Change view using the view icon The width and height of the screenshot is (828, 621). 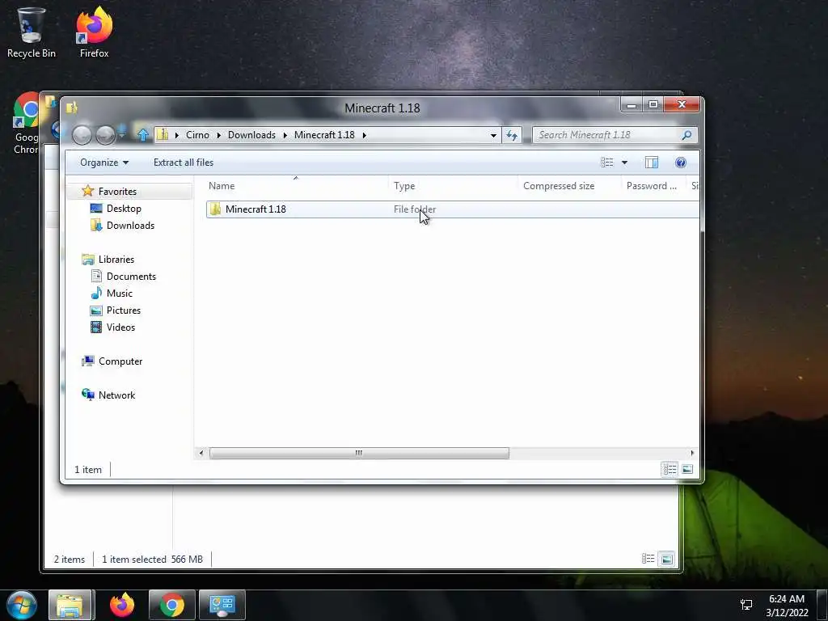[x=607, y=163]
